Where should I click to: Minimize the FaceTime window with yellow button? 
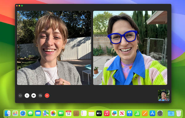point(19,6)
